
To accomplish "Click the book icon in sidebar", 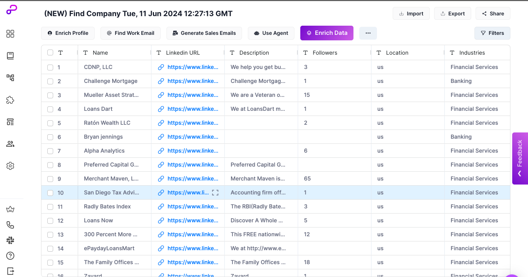I will (10, 56).
